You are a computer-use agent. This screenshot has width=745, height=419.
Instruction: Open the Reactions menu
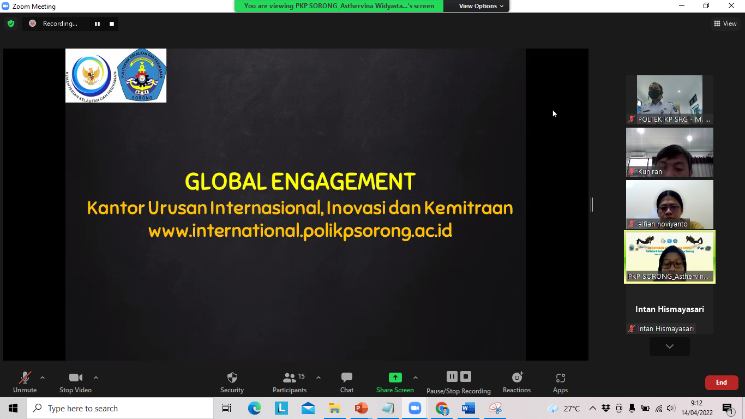click(516, 378)
